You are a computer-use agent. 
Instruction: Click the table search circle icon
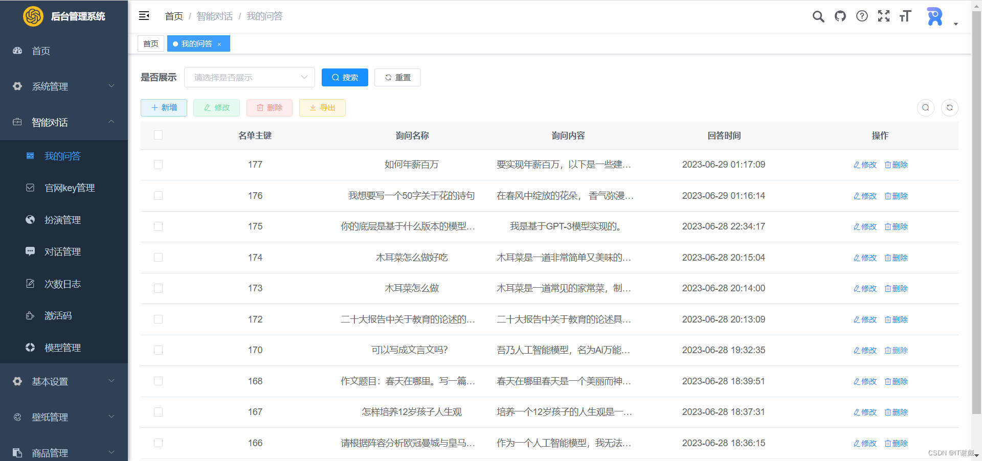pos(926,108)
